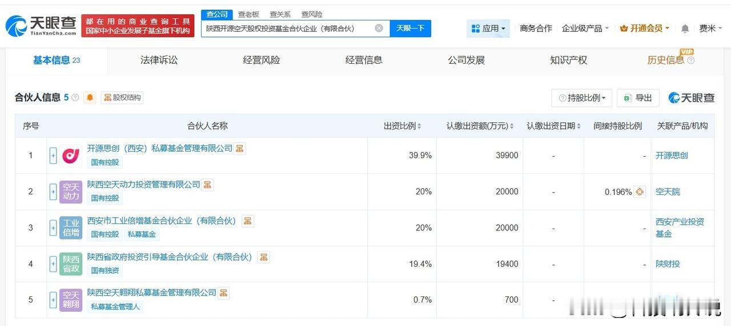Open the 开通会员 membership dropdown
This screenshot has height=326, width=731.
coord(645,28)
